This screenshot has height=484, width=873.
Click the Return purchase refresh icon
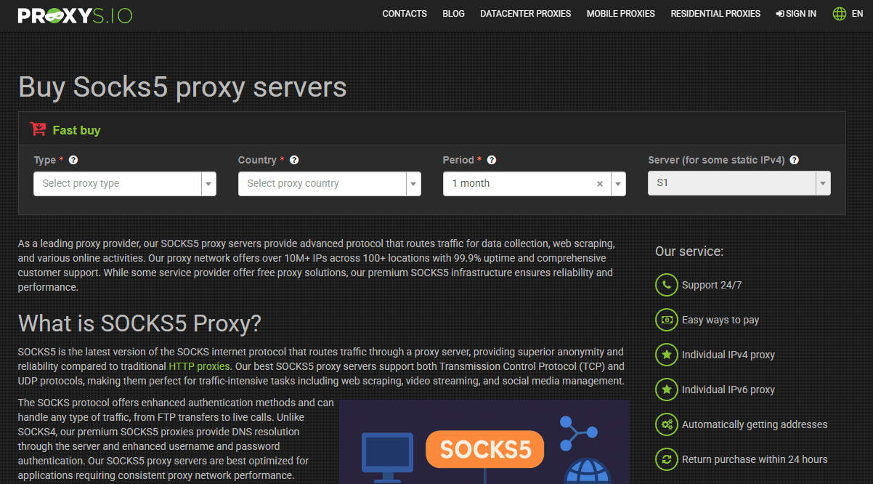click(666, 459)
